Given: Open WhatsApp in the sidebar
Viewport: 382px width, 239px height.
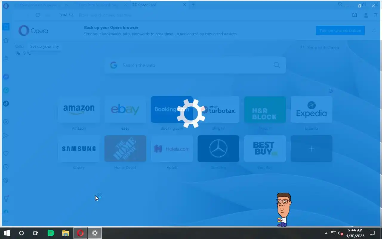Looking at the screenshot, I should tap(6, 90).
